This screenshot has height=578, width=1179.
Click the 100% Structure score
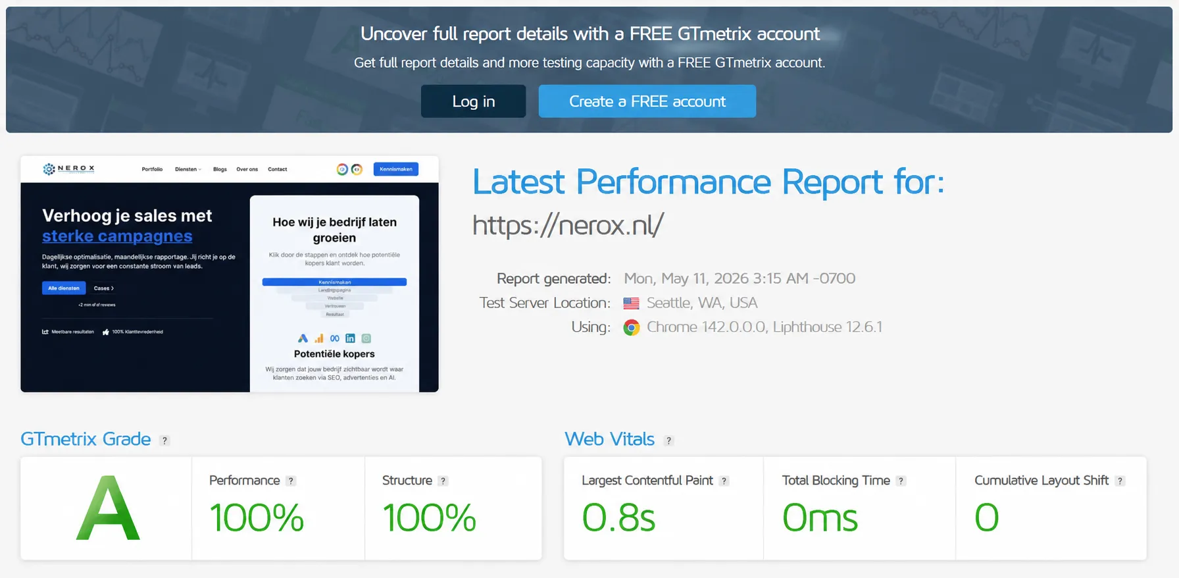429,517
